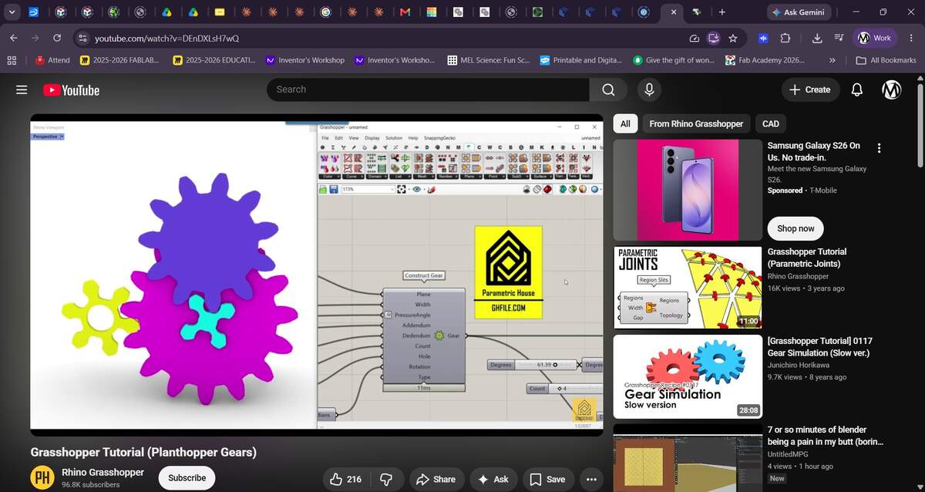Play the Gear Simulation Slow version thumbnail

(688, 376)
